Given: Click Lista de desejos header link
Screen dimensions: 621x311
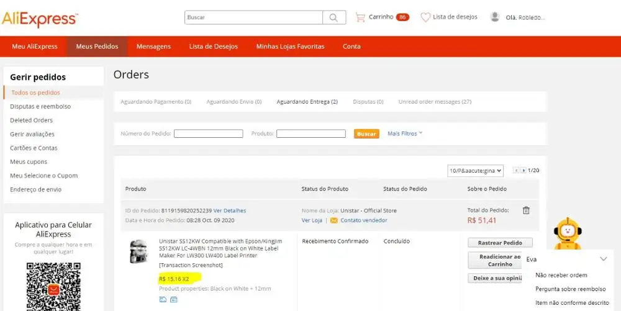Looking at the screenshot, I should pyautogui.click(x=455, y=17).
